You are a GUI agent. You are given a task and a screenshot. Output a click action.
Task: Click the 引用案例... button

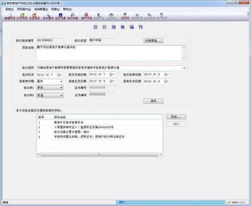pos(154,41)
